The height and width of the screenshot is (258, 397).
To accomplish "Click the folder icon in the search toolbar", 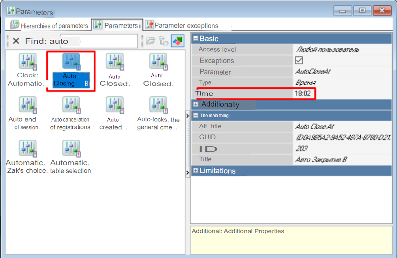I will click(150, 41).
